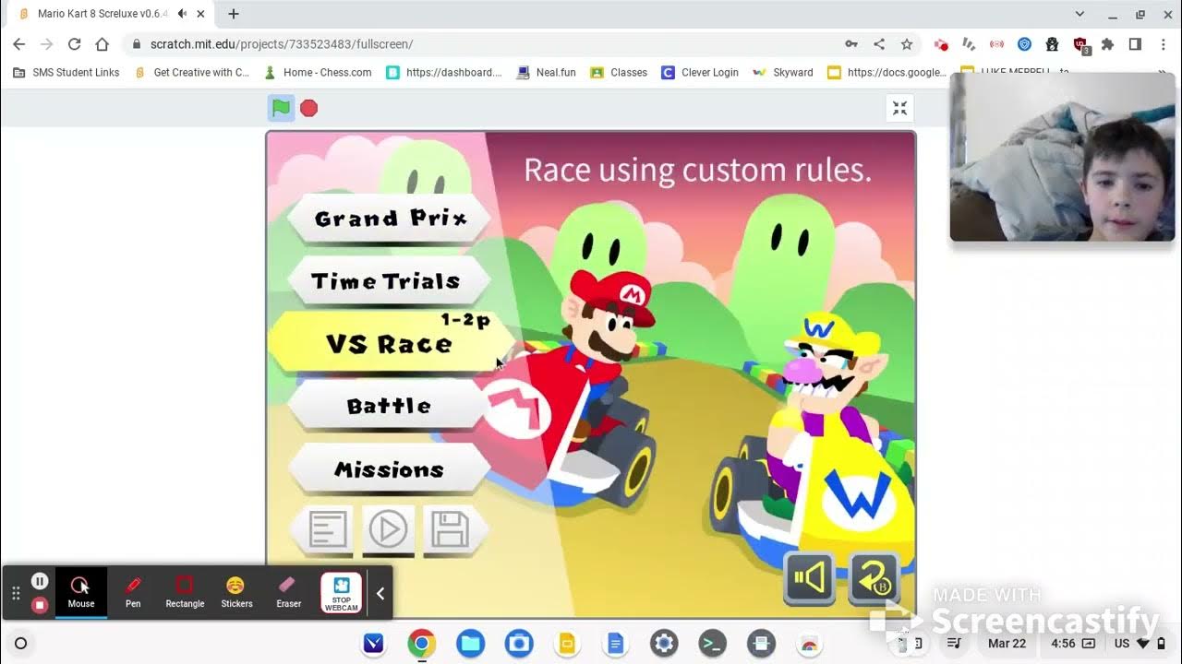Click the circular play icon below Missions
This screenshot has height=664, width=1182.
[388, 530]
